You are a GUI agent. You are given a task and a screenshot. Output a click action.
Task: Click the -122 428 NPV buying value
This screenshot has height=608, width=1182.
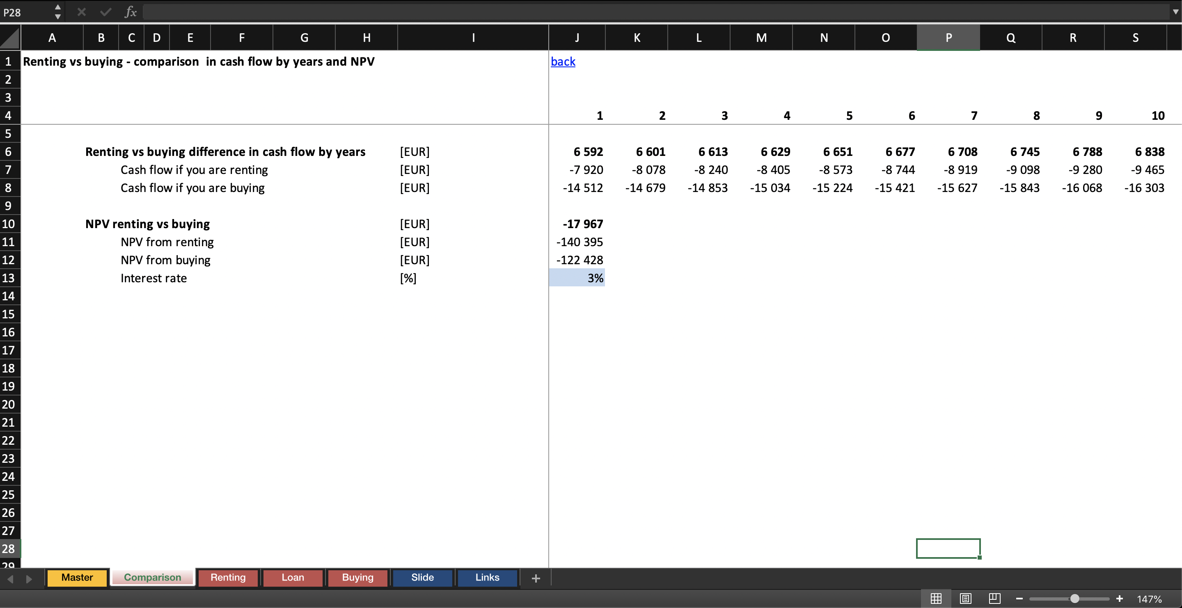[577, 261]
